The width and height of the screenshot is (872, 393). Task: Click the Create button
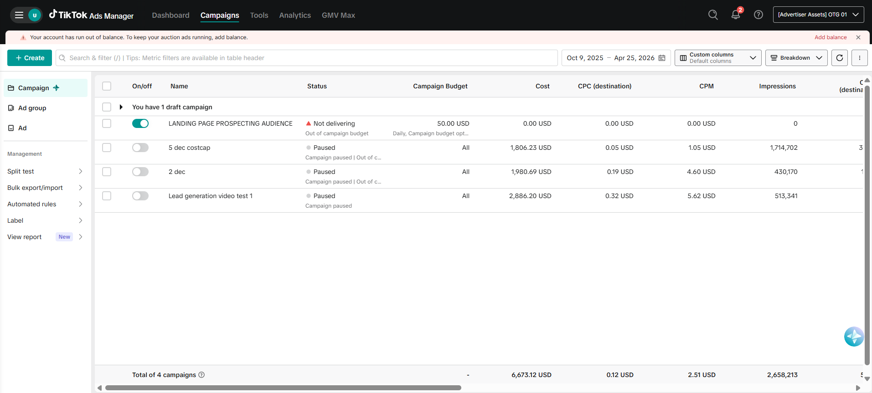tap(30, 58)
